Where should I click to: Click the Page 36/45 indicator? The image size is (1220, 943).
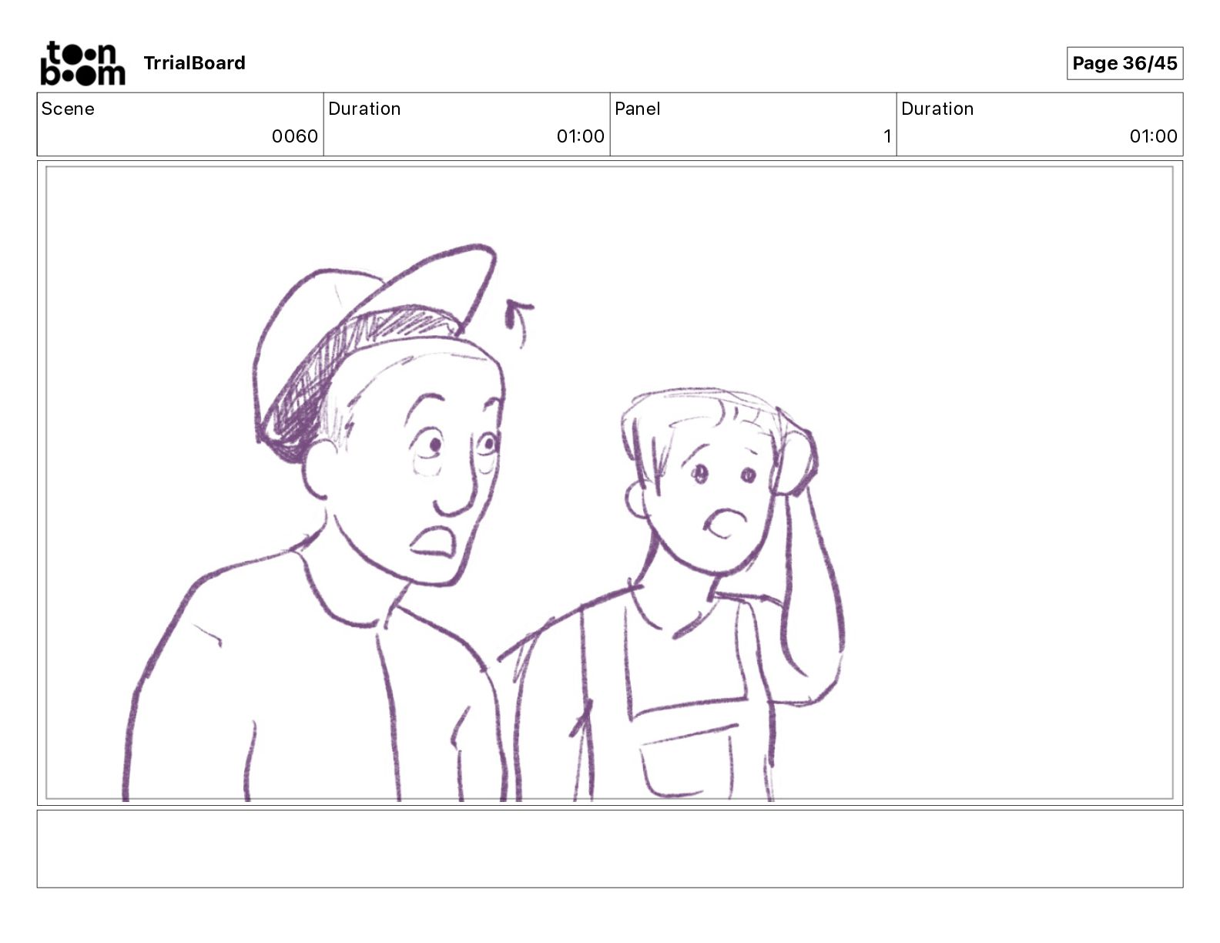pos(1124,63)
